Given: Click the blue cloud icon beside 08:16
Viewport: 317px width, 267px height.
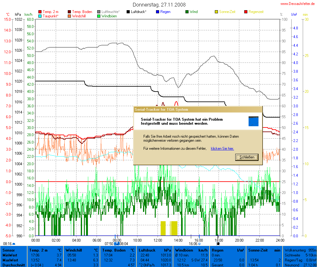Looking at the screenshot, I should tap(14, 244).
